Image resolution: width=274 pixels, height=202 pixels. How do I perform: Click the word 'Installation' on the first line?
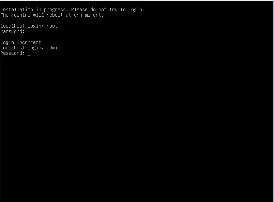click(17, 10)
